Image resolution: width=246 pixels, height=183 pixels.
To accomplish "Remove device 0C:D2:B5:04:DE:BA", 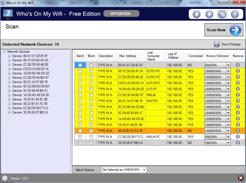I will pos(238,106).
